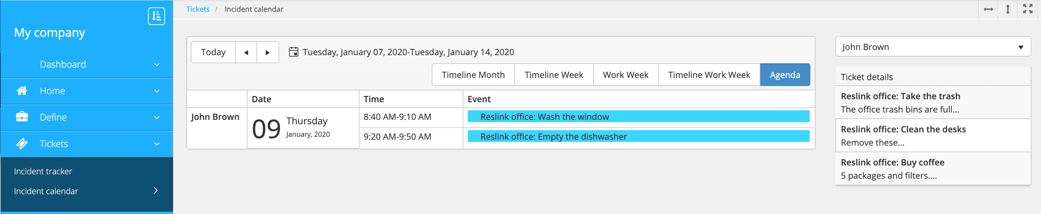Open the John Brown dropdown
Screen dimensions: 1041x214
933,47
